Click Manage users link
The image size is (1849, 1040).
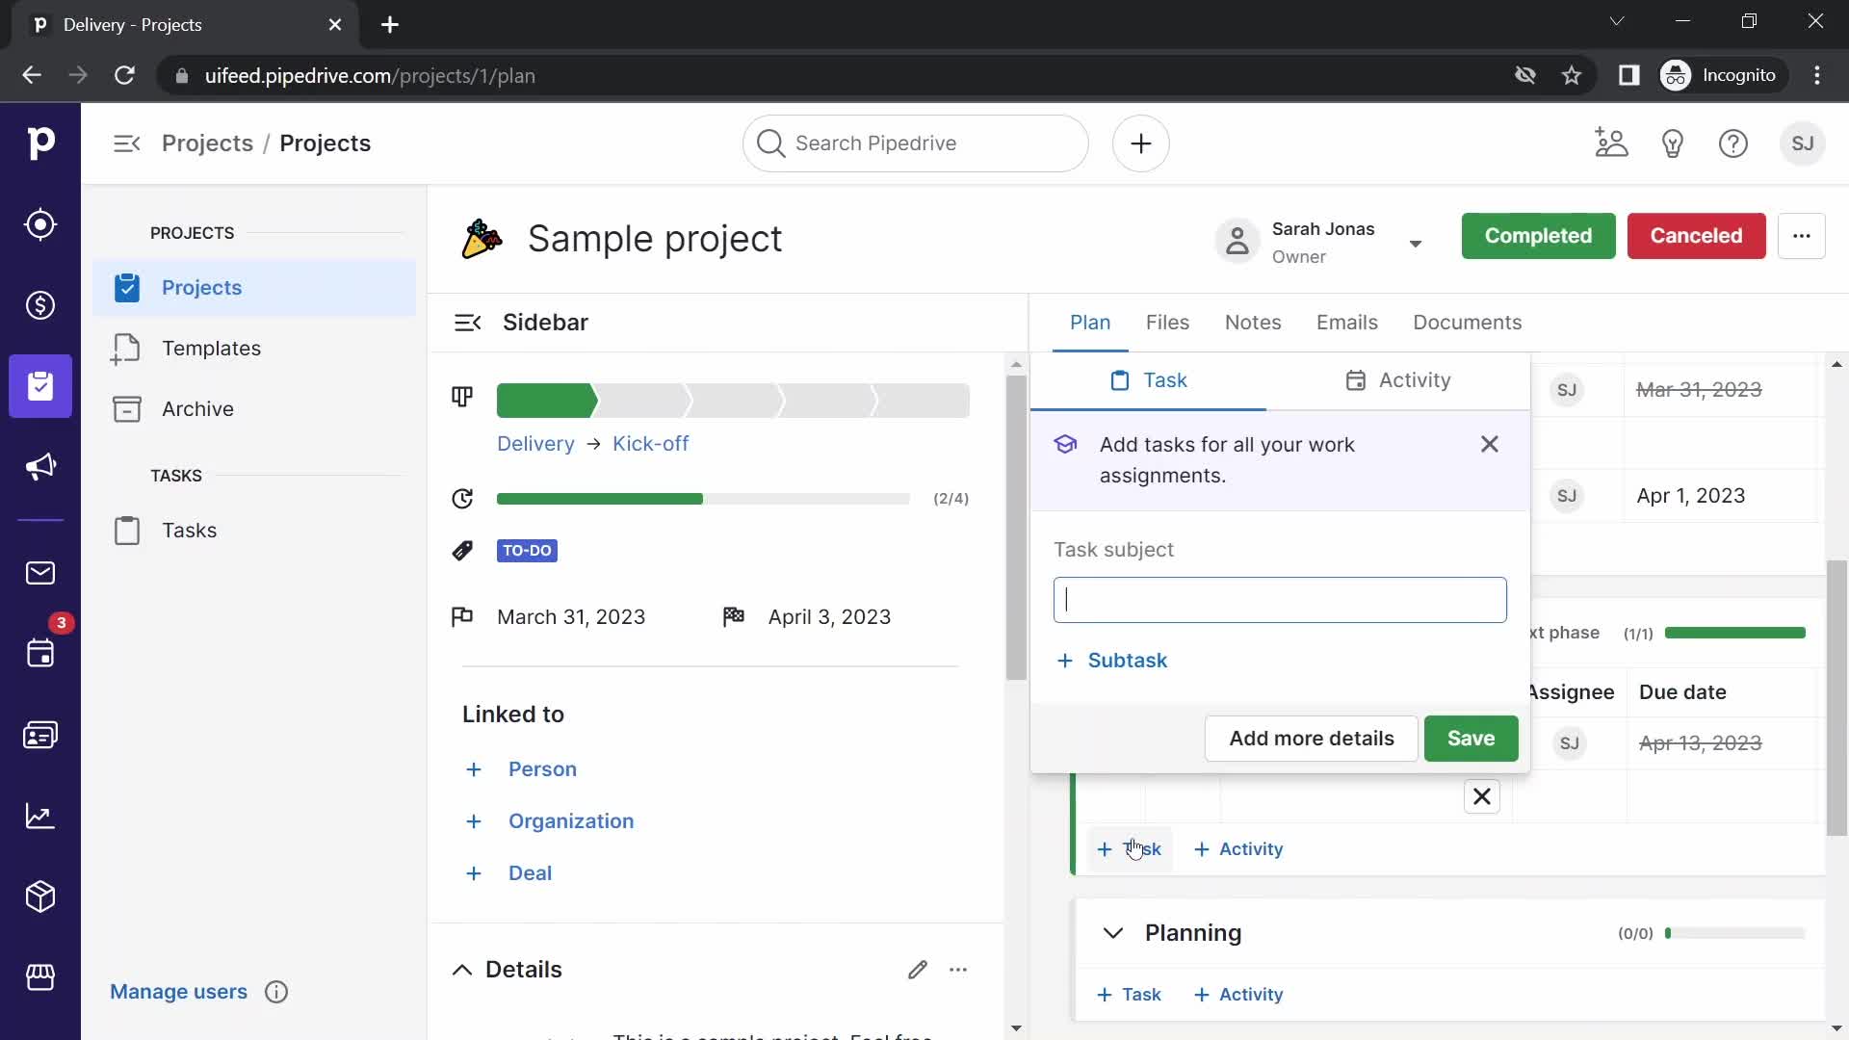click(x=178, y=992)
